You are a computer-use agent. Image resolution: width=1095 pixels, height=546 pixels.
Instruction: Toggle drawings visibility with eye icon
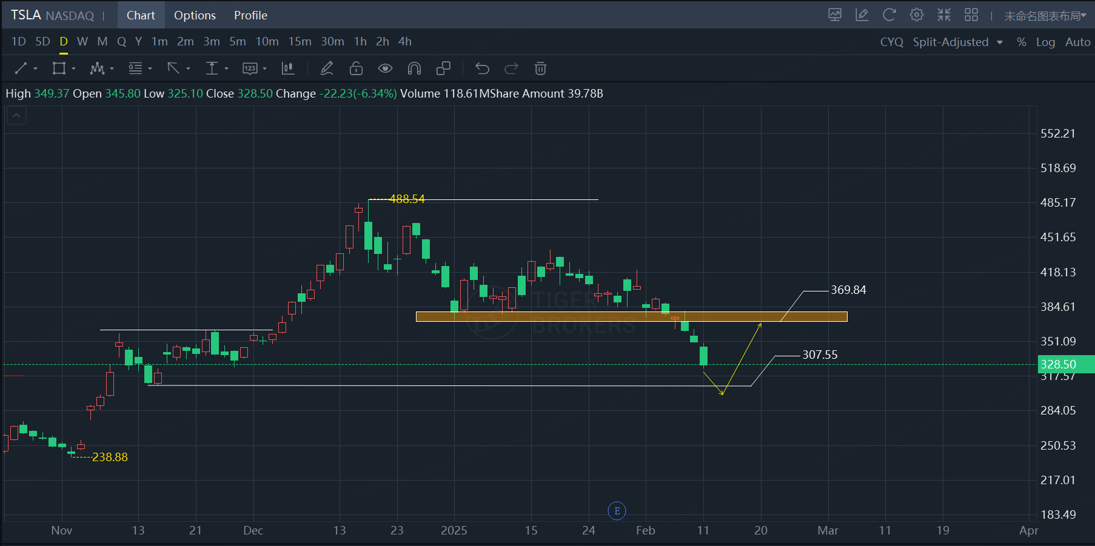coord(385,68)
